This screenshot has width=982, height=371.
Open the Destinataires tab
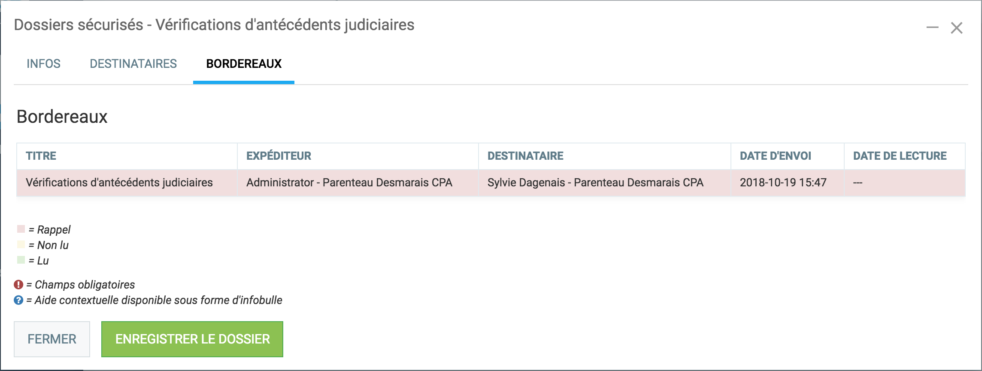(133, 64)
